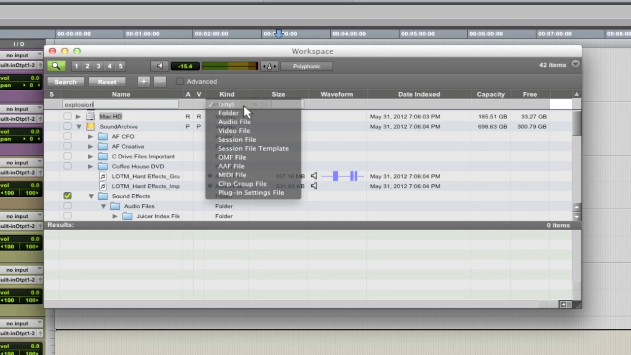Select view preset 4 button
The image size is (631, 355).
point(109,66)
